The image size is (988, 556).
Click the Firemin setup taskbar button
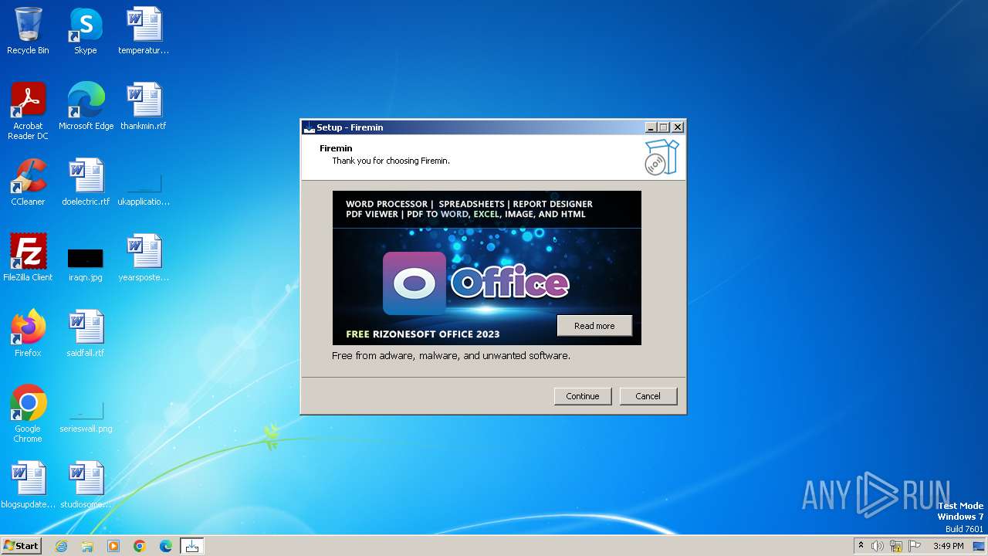coord(192,546)
